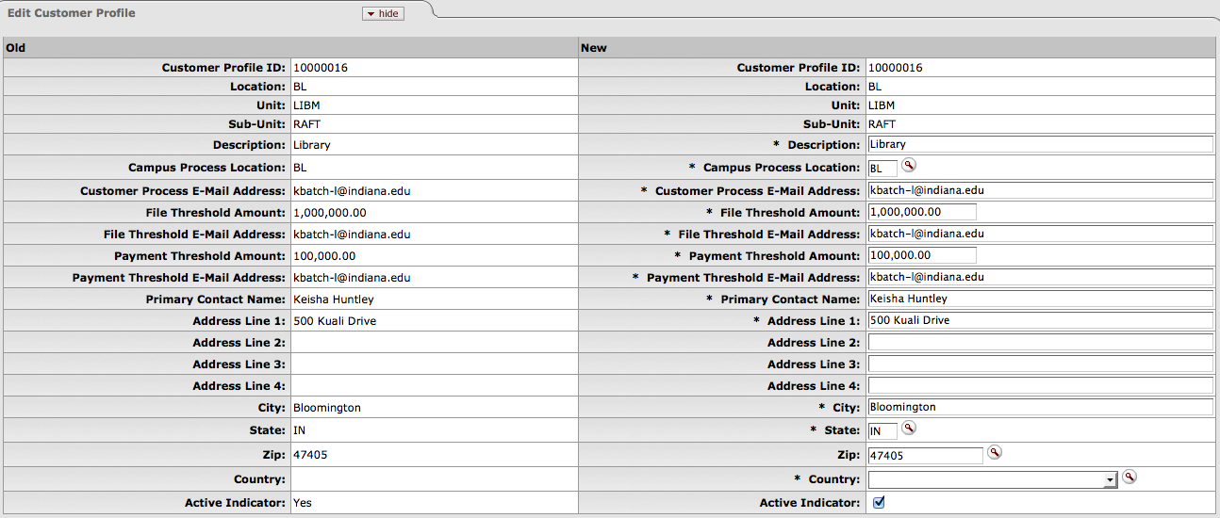Collapse section with the hide button
Viewport: 1220px width, 518px height.
[x=383, y=13]
